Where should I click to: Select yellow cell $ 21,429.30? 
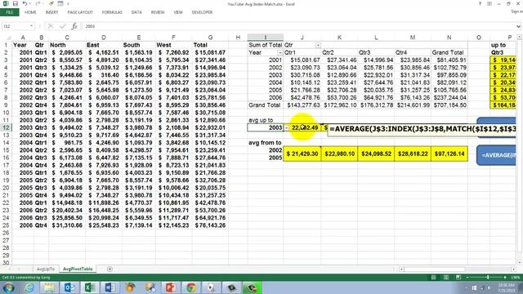coord(302,154)
